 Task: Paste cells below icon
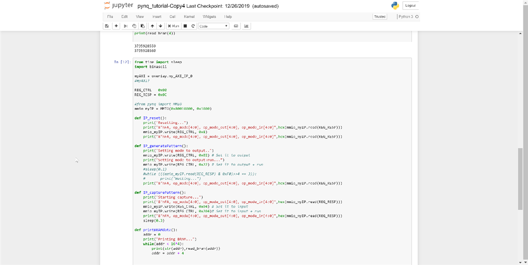click(x=142, y=26)
